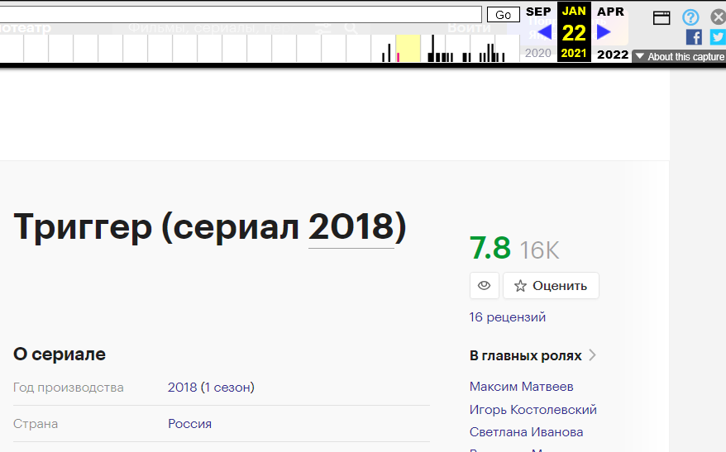Screen dimensions: 726x452
Task: Click the Год производства label
Action: (x=68, y=388)
